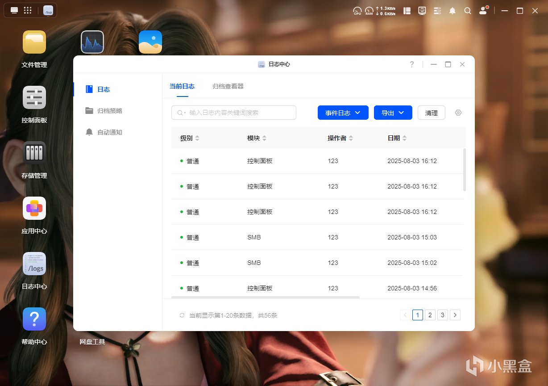Click the /logs taskbar app icon
The height and width of the screenshot is (386, 548).
(x=48, y=10)
